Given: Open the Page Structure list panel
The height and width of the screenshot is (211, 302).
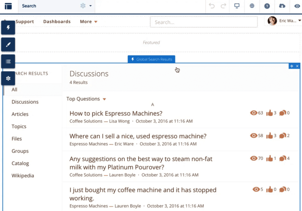Looking at the screenshot, I should pyautogui.click(x=8, y=62).
